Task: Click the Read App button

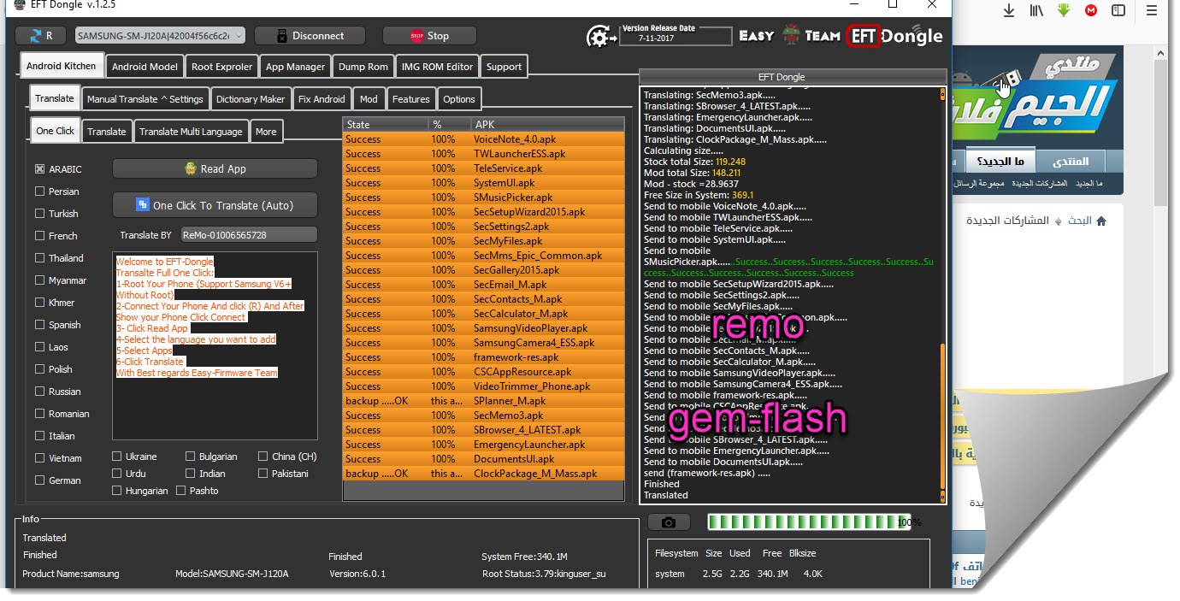Action: 215,168
